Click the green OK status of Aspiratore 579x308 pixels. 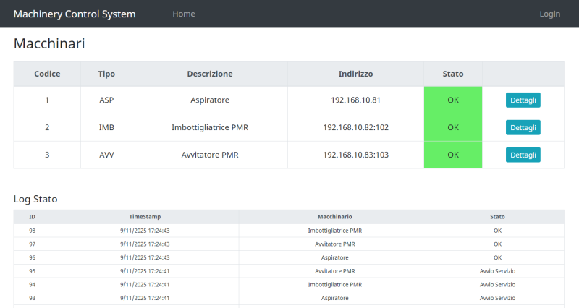[x=453, y=100]
